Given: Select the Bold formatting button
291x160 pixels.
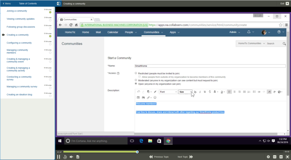Looking at the screenshot, I should (195, 92).
